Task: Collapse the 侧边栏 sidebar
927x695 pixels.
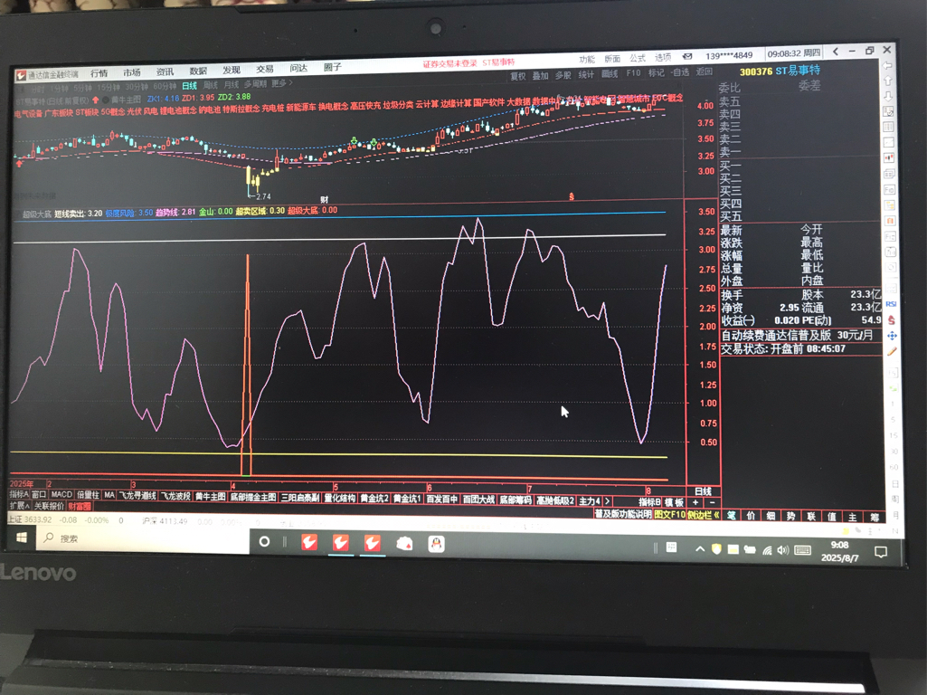Action: (x=703, y=515)
